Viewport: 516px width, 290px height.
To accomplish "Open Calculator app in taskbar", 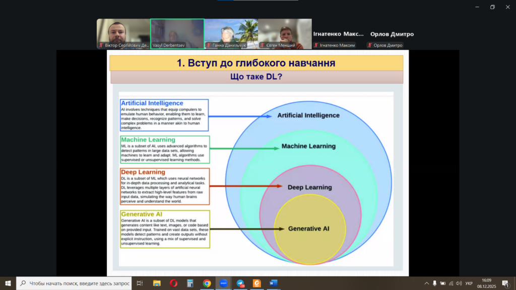I will pyautogui.click(x=190, y=283).
